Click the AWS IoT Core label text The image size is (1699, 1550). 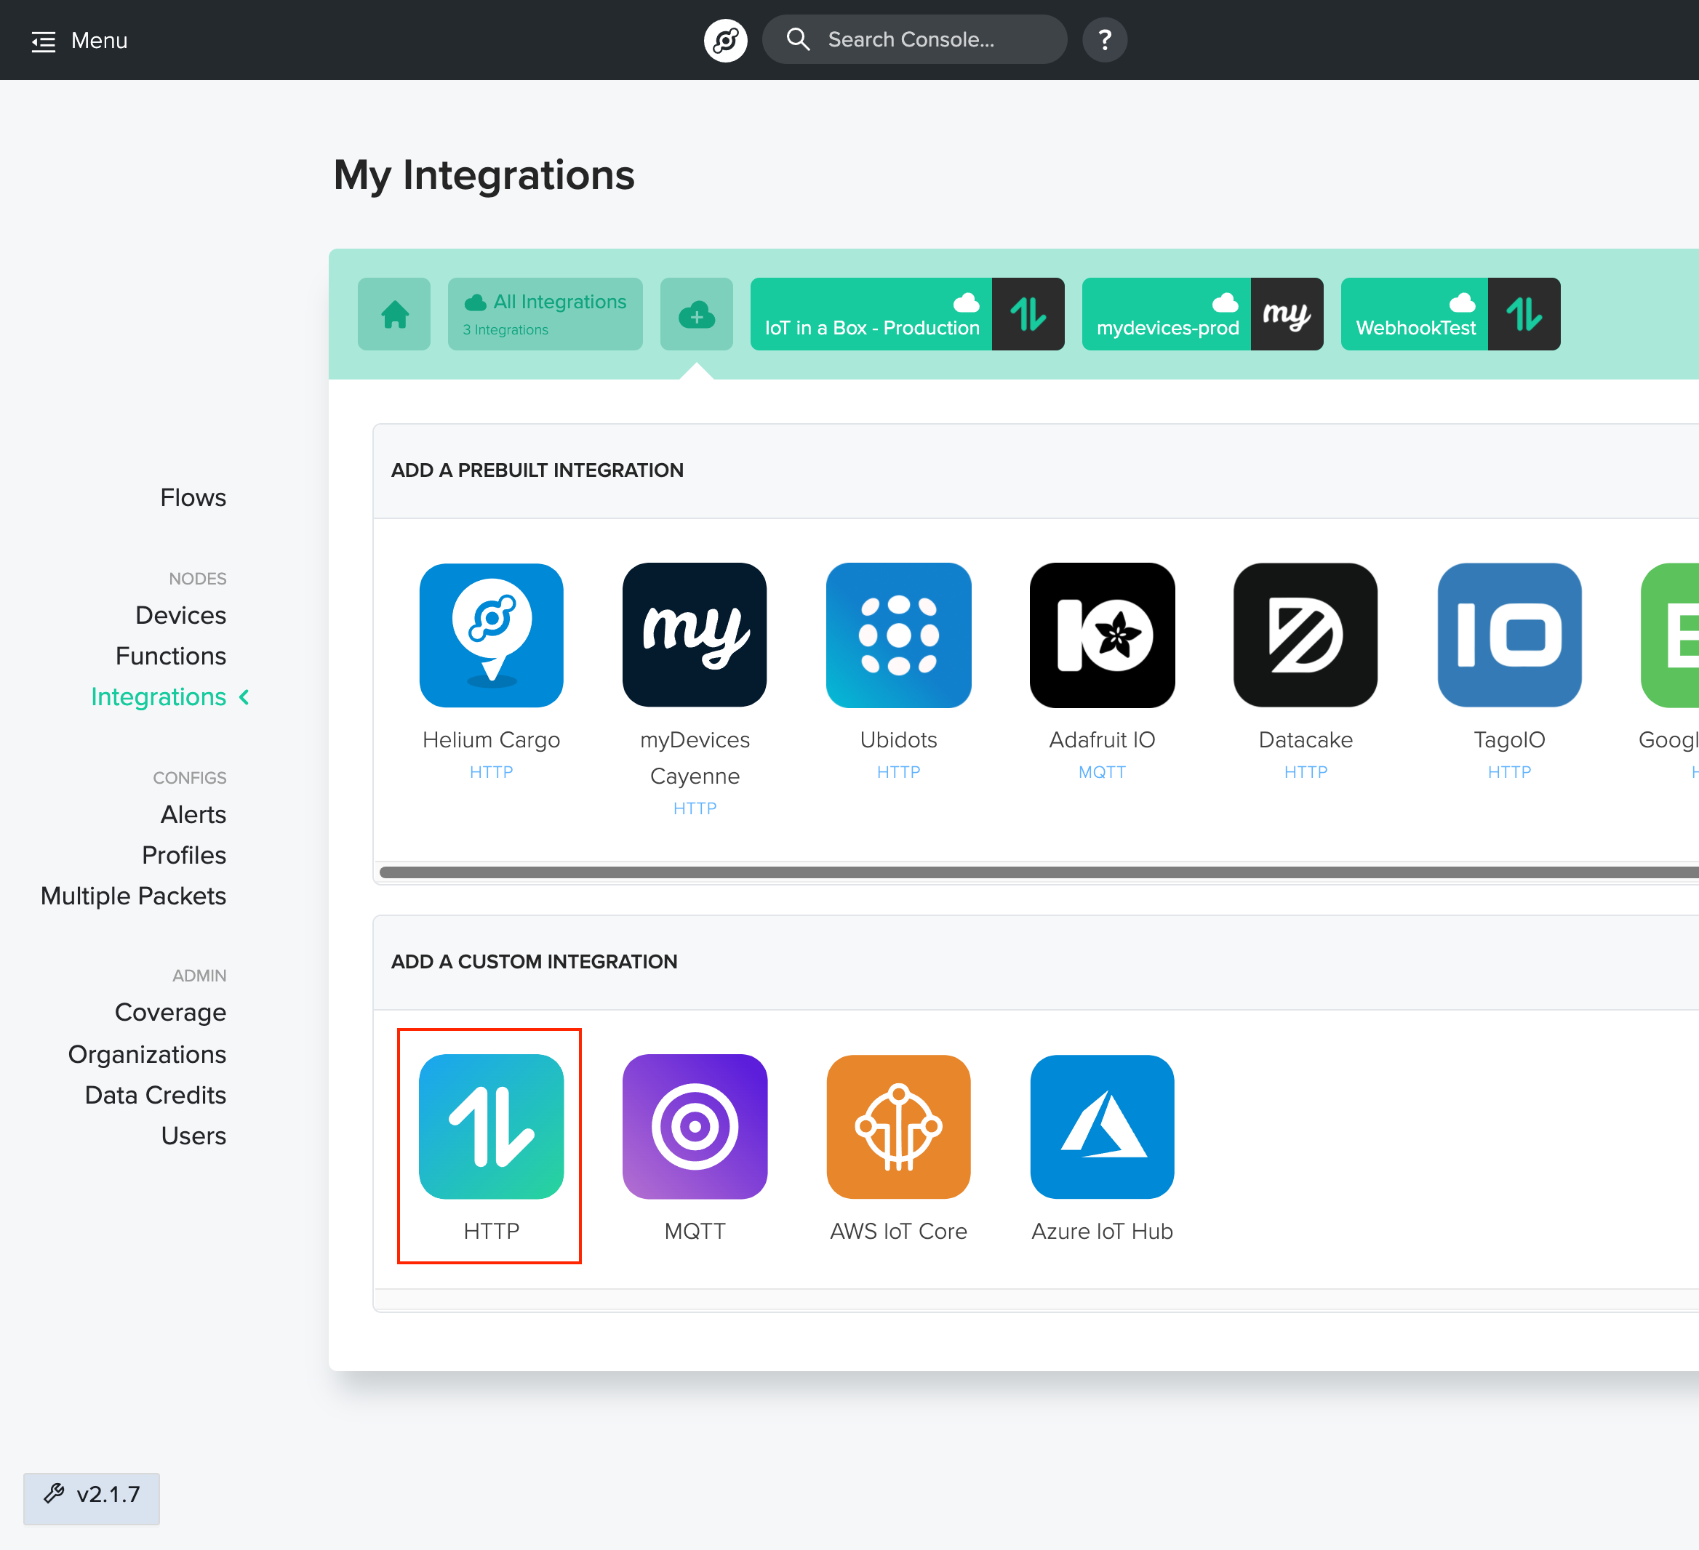(898, 1232)
